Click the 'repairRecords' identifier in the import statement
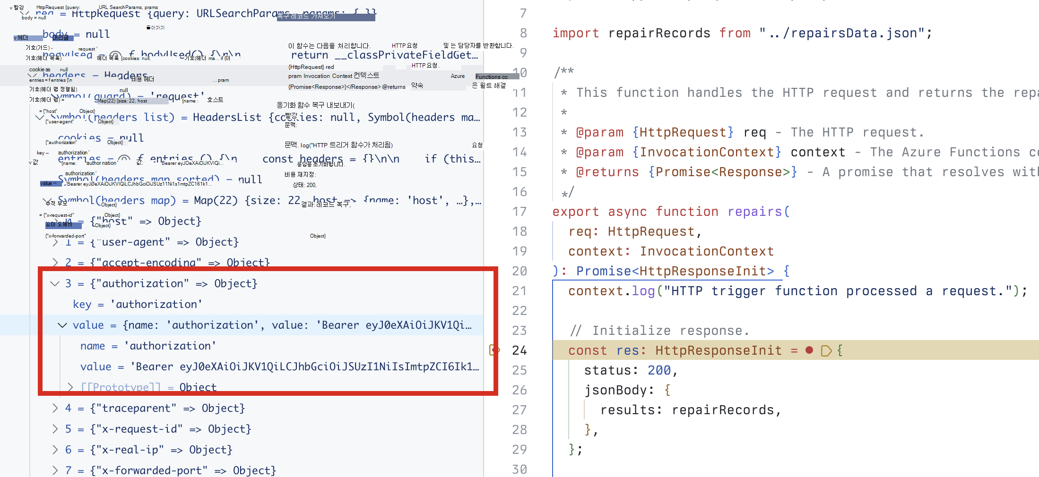 (659, 33)
